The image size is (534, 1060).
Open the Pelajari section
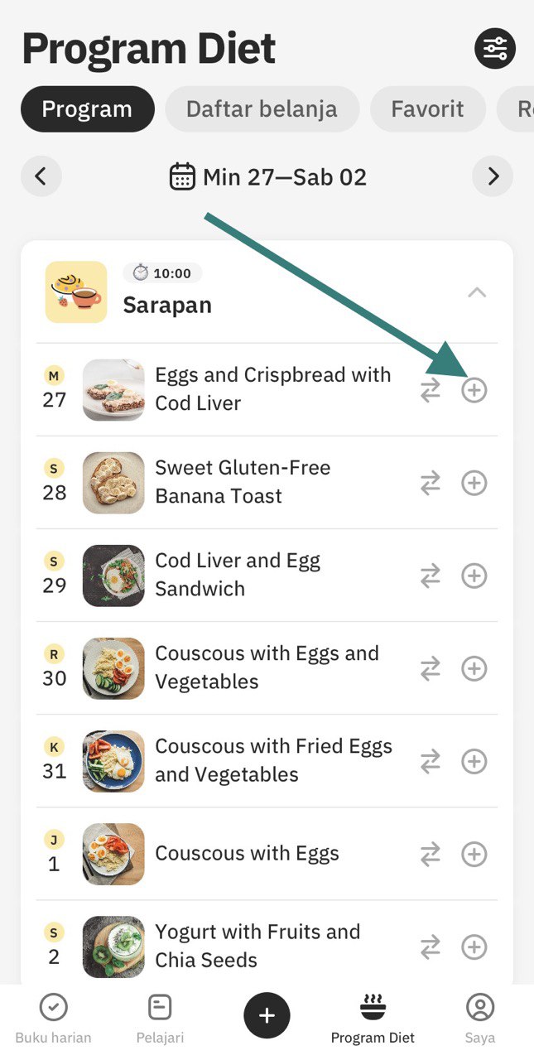160,1019
